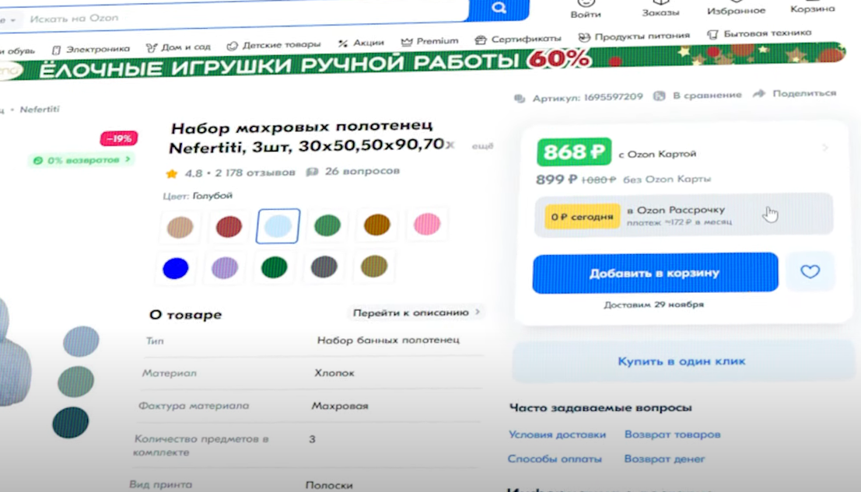861x492 pixels.
Task: Click the Артикул copy icon
Action: [x=520, y=98]
